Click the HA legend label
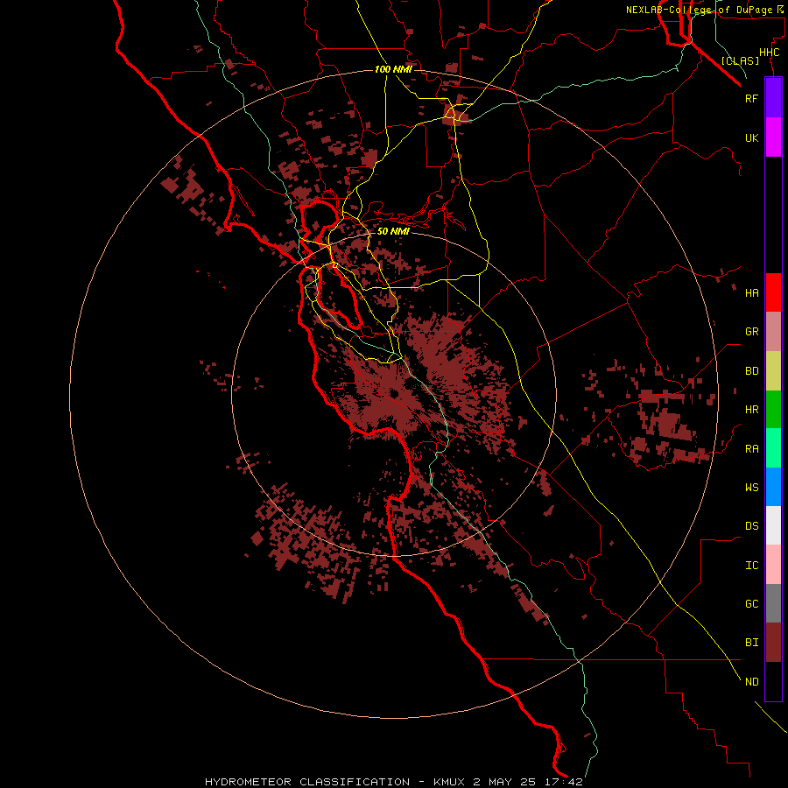The width and height of the screenshot is (788, 788). tap(752, 293)
